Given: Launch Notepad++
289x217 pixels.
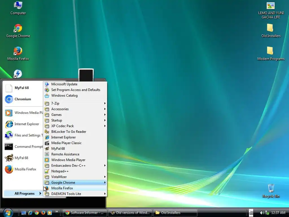Looking at the screenshot, I should tap(75, 171).
